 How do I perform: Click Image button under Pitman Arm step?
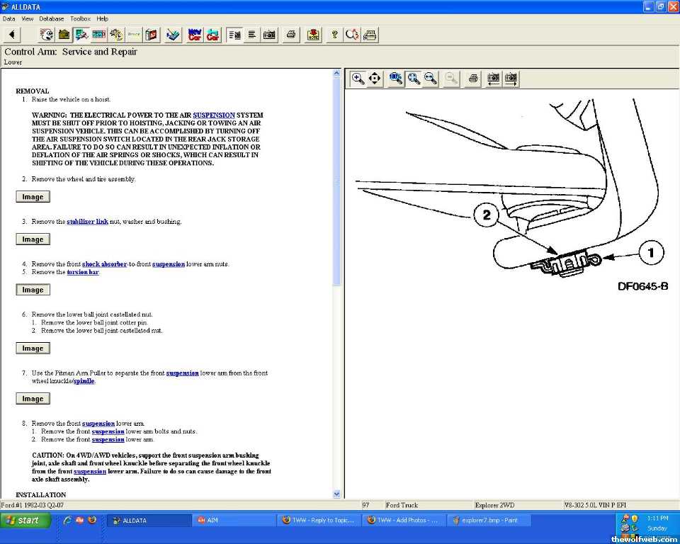[33, 399]
